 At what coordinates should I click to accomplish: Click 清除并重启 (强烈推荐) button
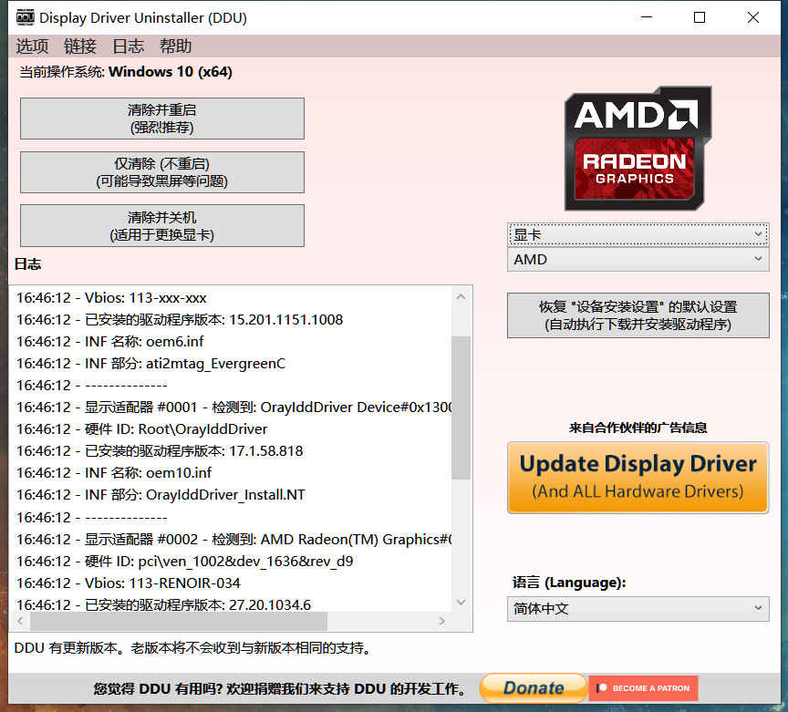161,119
